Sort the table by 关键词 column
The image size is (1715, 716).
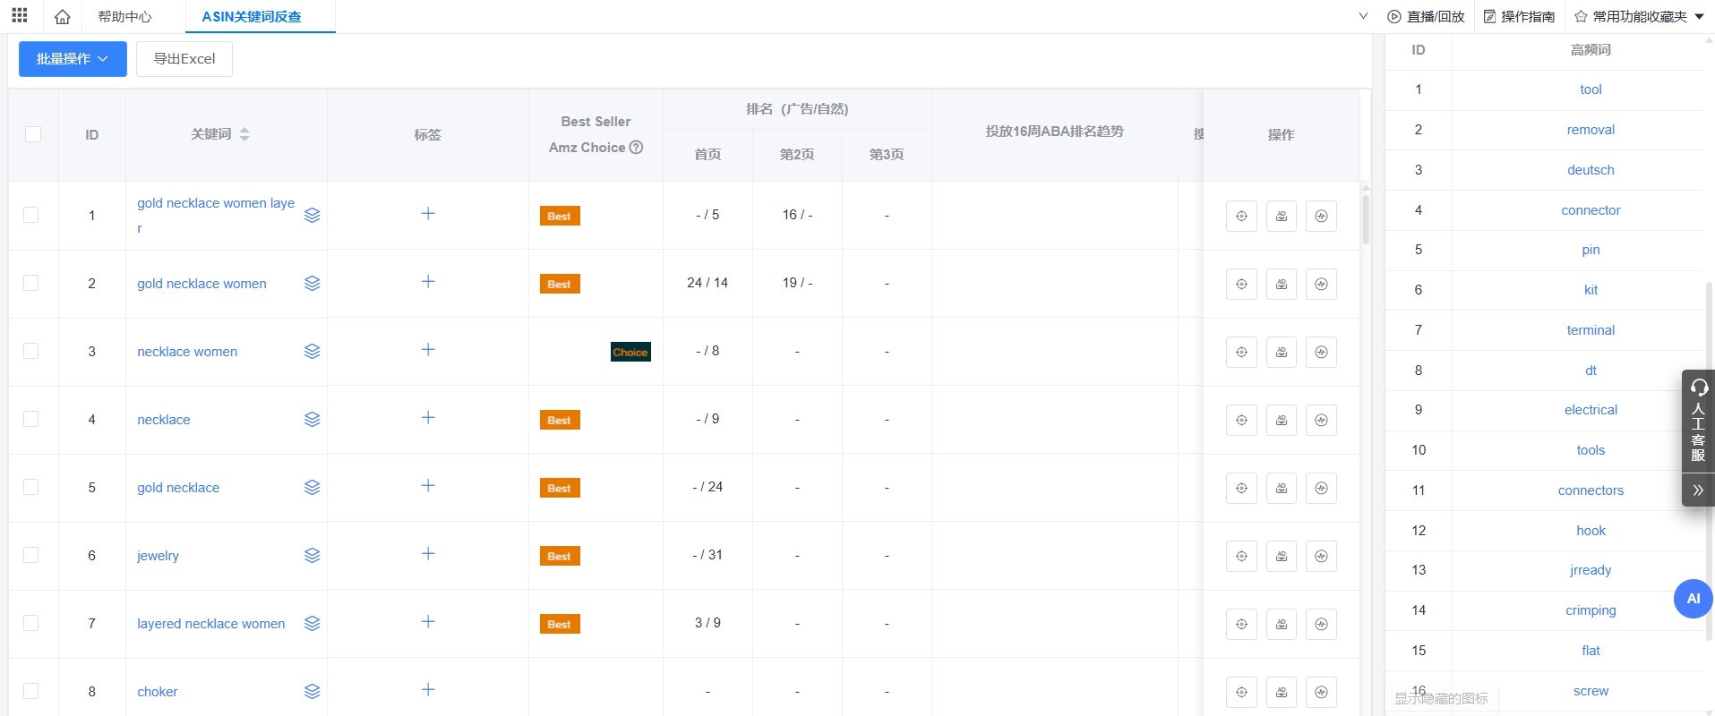[x=244, y=134]
